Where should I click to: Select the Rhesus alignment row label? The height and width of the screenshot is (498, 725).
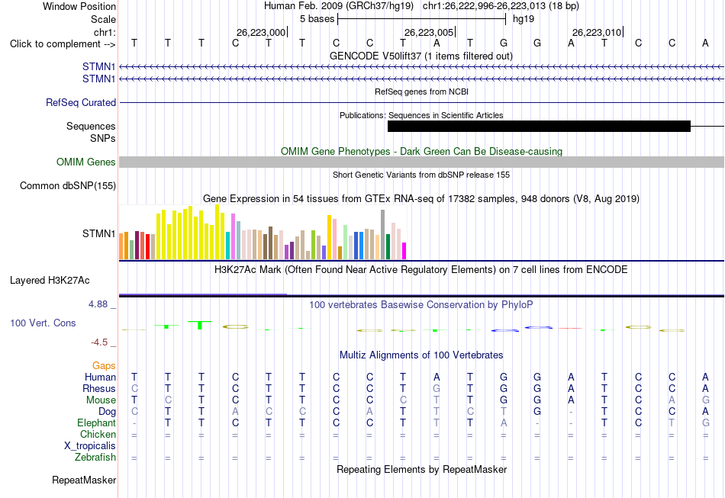pos(99,388)
